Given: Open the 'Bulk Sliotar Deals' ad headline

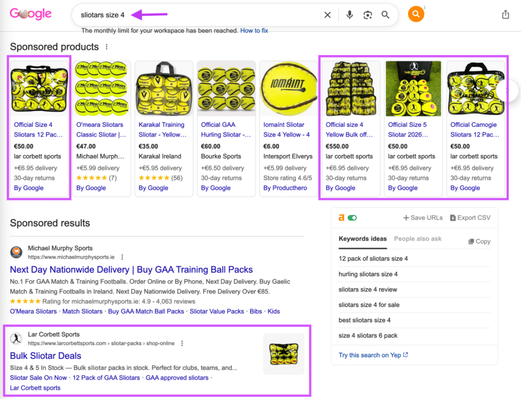Looking at the screenshot, I should (45, 356).
